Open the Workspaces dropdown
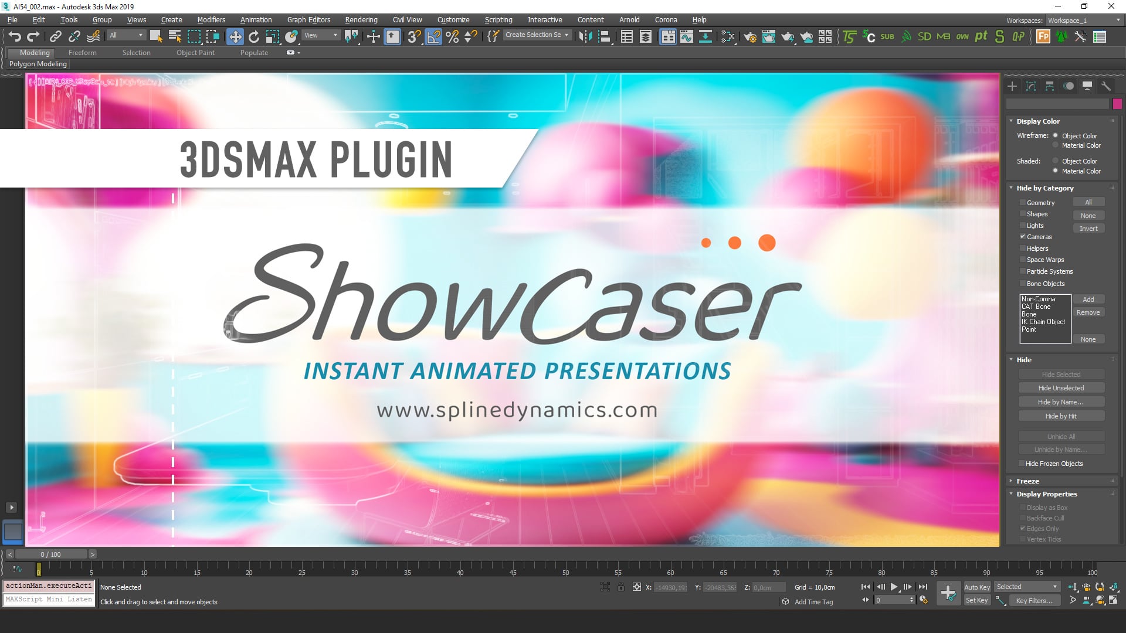1126x633 pixels. click(1084, 20)
